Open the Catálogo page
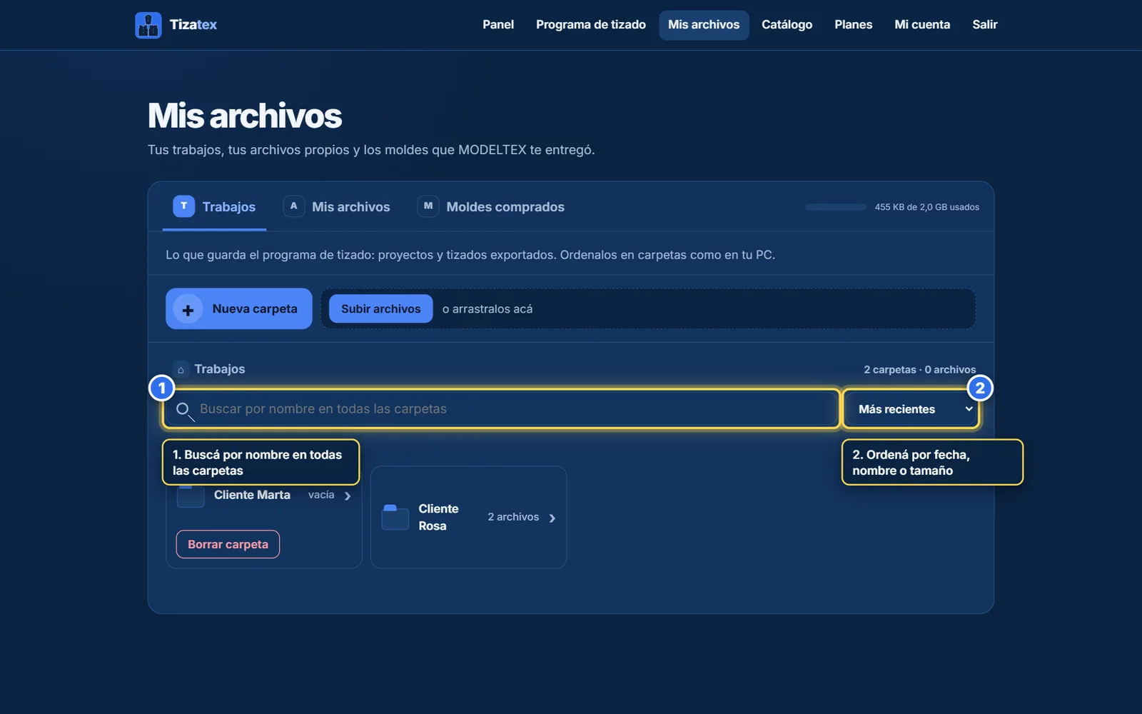The image size is (1142, 714). (x=787, y=24)
